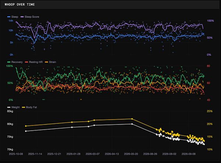This screenshot has height=163, width=221.
Task: Click the red 60 heart rate axis label
Action: point(208,83)
